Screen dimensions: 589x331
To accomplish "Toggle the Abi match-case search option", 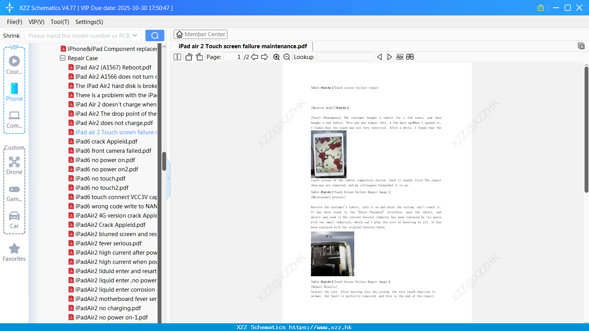I will pos(400,57).
